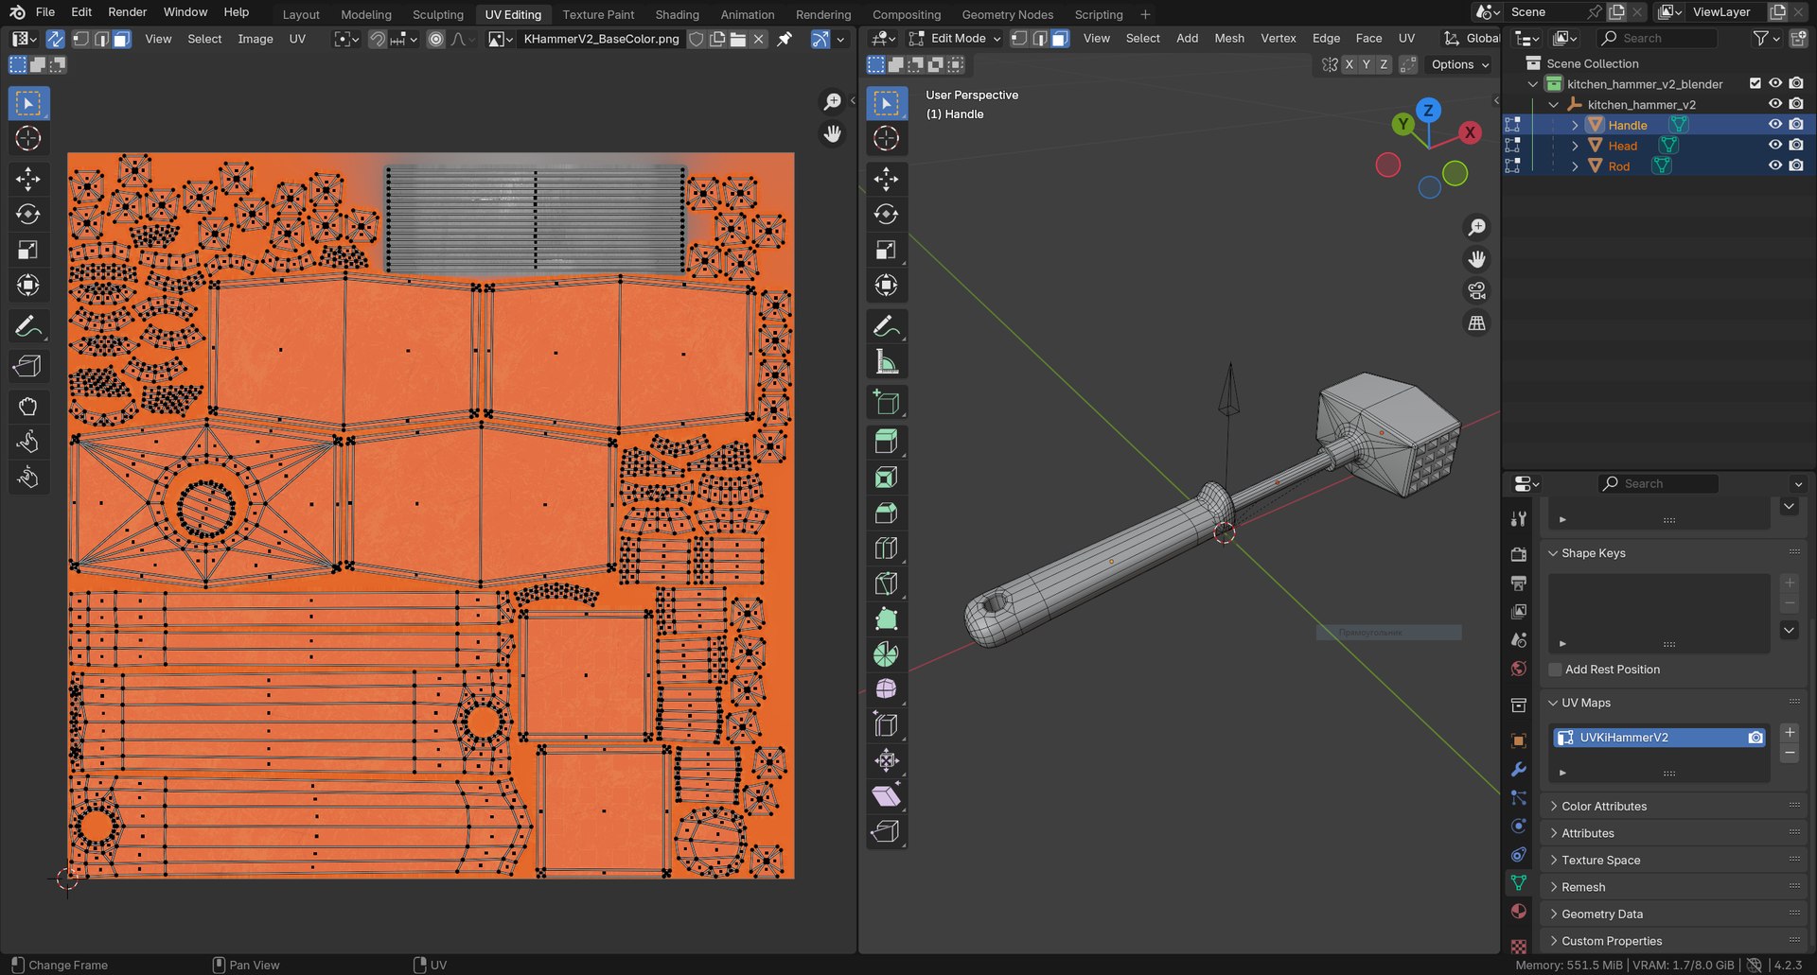Switch to orthographic/perspective grid view

(x=1476, y=323)
